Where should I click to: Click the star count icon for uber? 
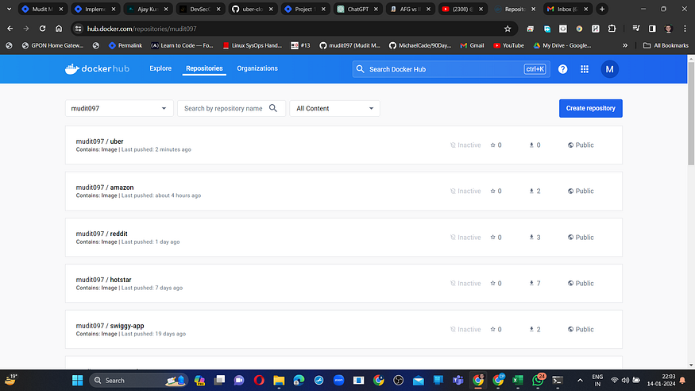[492, 145]
